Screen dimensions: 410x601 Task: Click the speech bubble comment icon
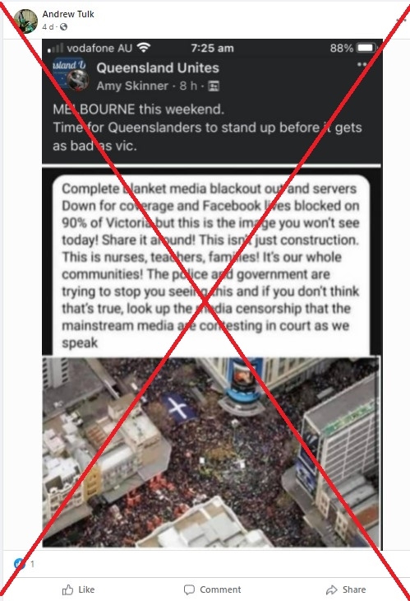(189, 589)
